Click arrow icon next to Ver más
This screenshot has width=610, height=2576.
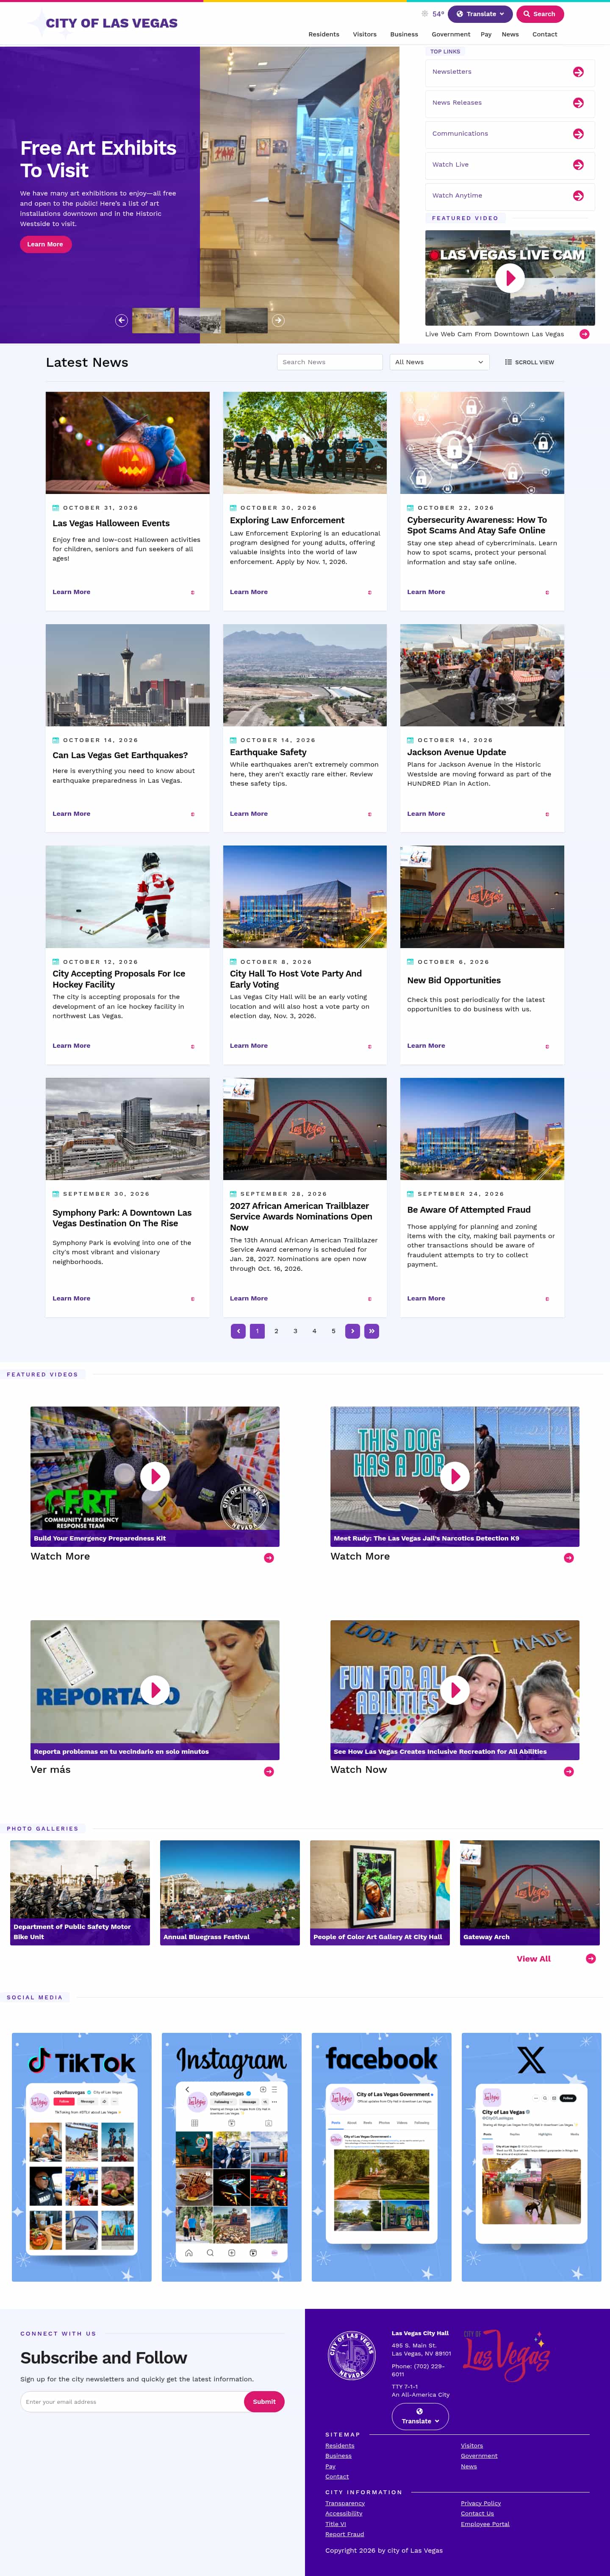click(269, 1771)
